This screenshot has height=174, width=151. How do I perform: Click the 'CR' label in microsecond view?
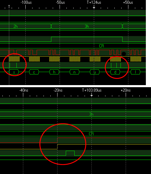coord(101,46)
